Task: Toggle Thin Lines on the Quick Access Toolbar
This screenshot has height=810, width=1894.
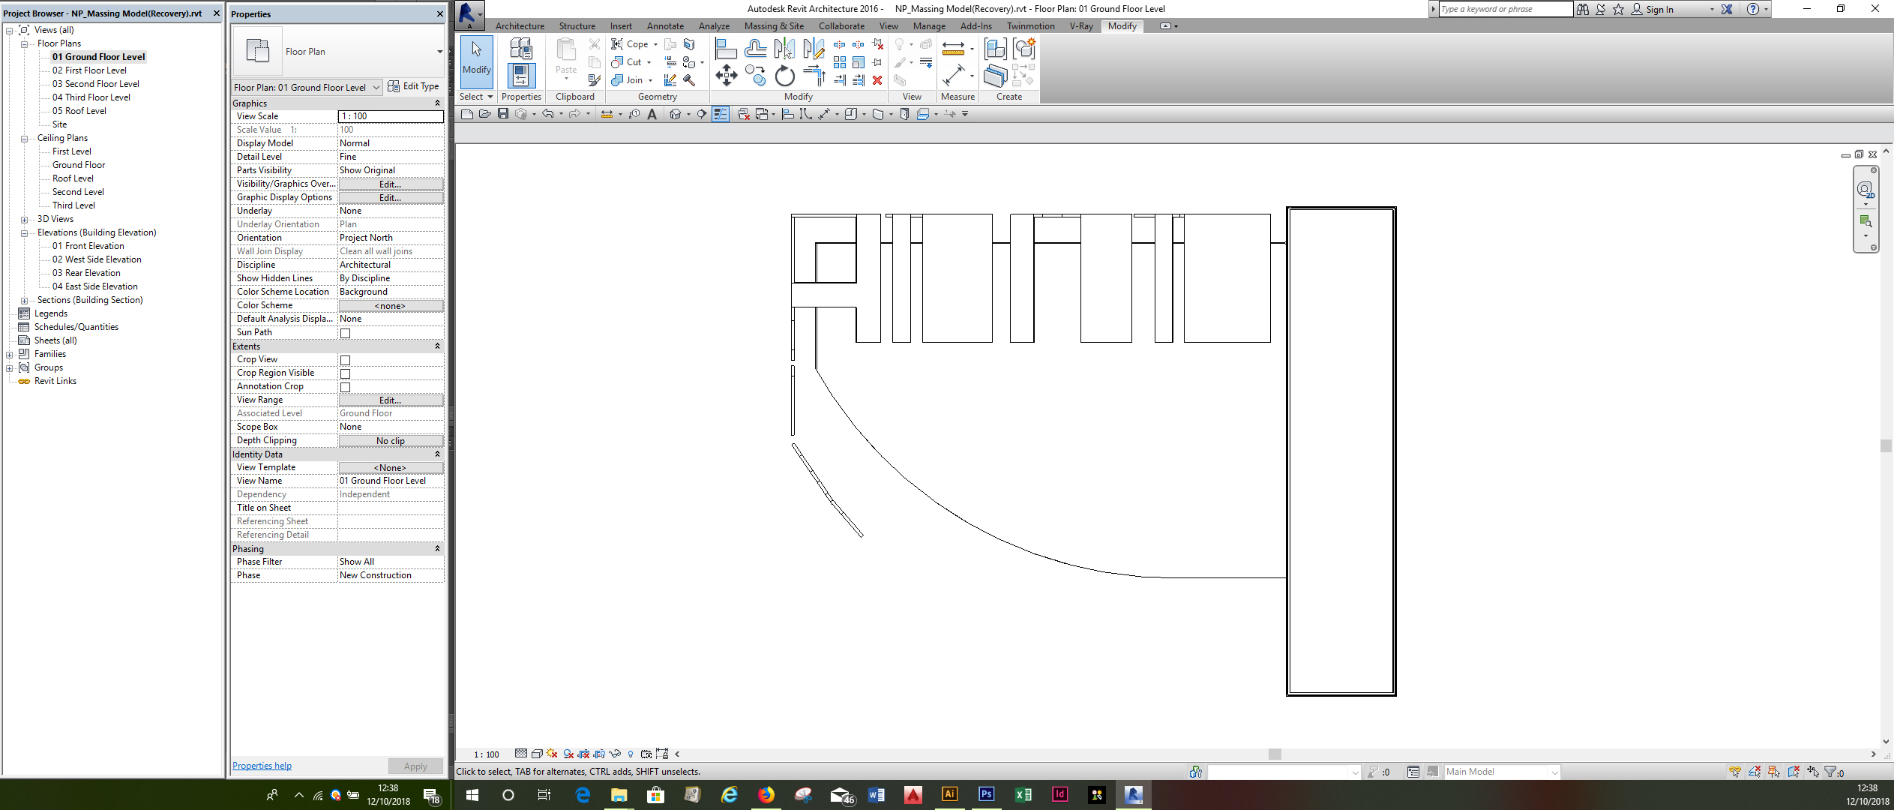Action: pos(720,114)
